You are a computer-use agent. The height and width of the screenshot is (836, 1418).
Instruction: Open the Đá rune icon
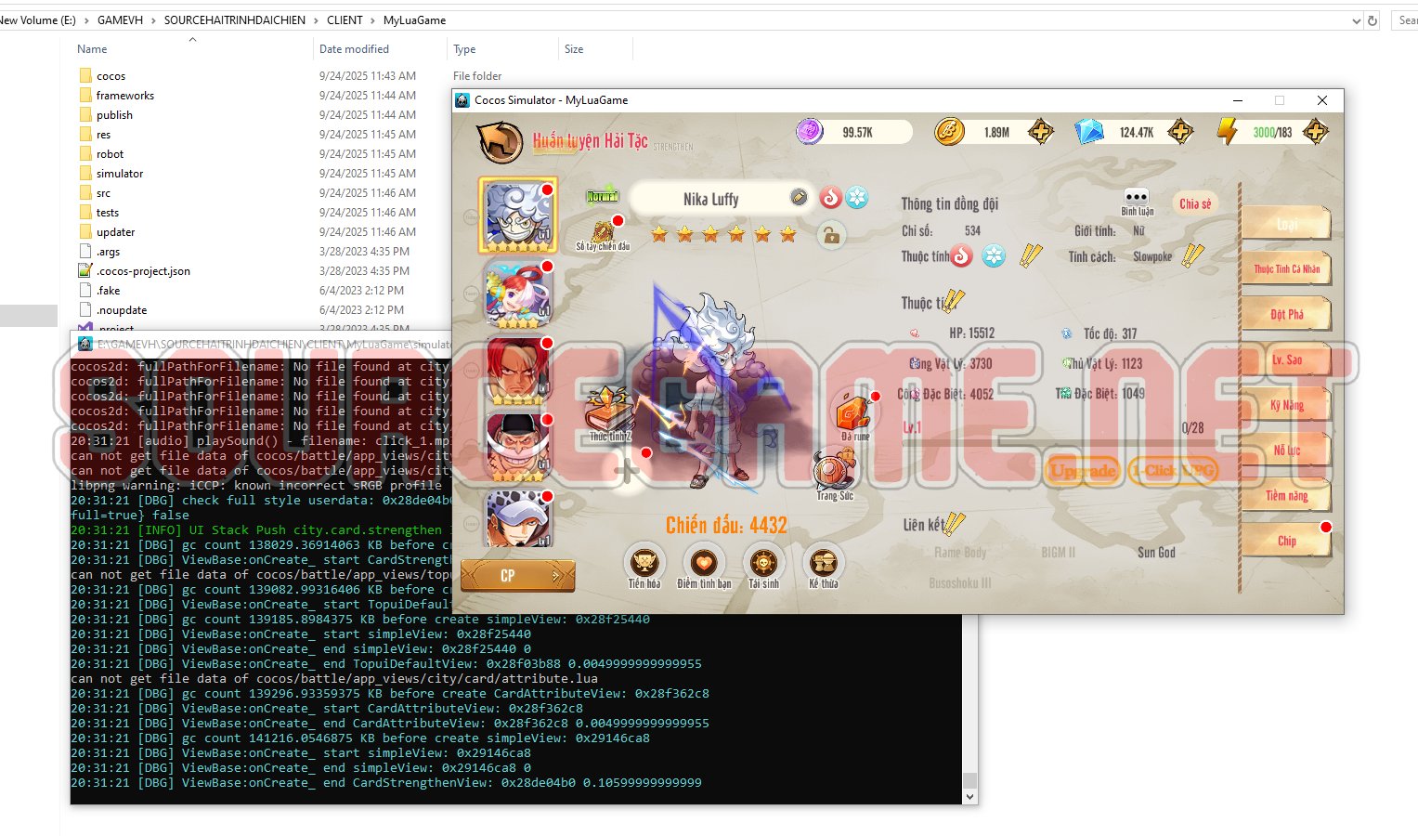pos(853,412)
